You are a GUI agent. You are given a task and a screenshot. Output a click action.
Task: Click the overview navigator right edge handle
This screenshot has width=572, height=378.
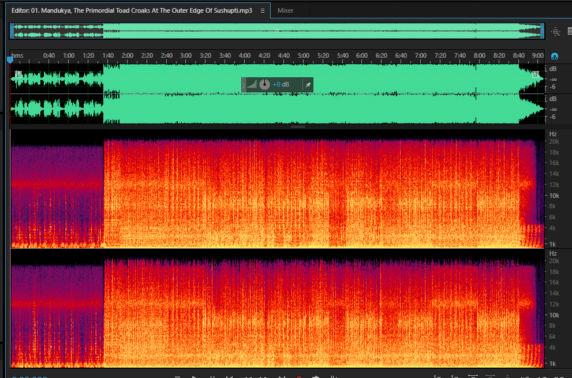tap(542, 31)
